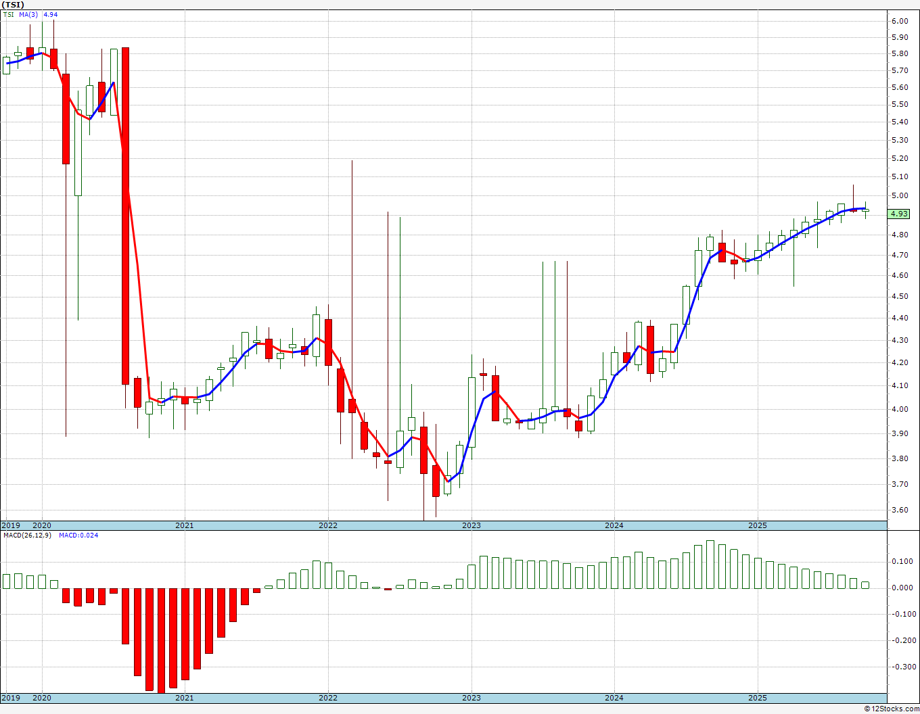Click the 5.80 price axis label
The image size is (920, 714).
pyautogui.click(x=900, y=53)
